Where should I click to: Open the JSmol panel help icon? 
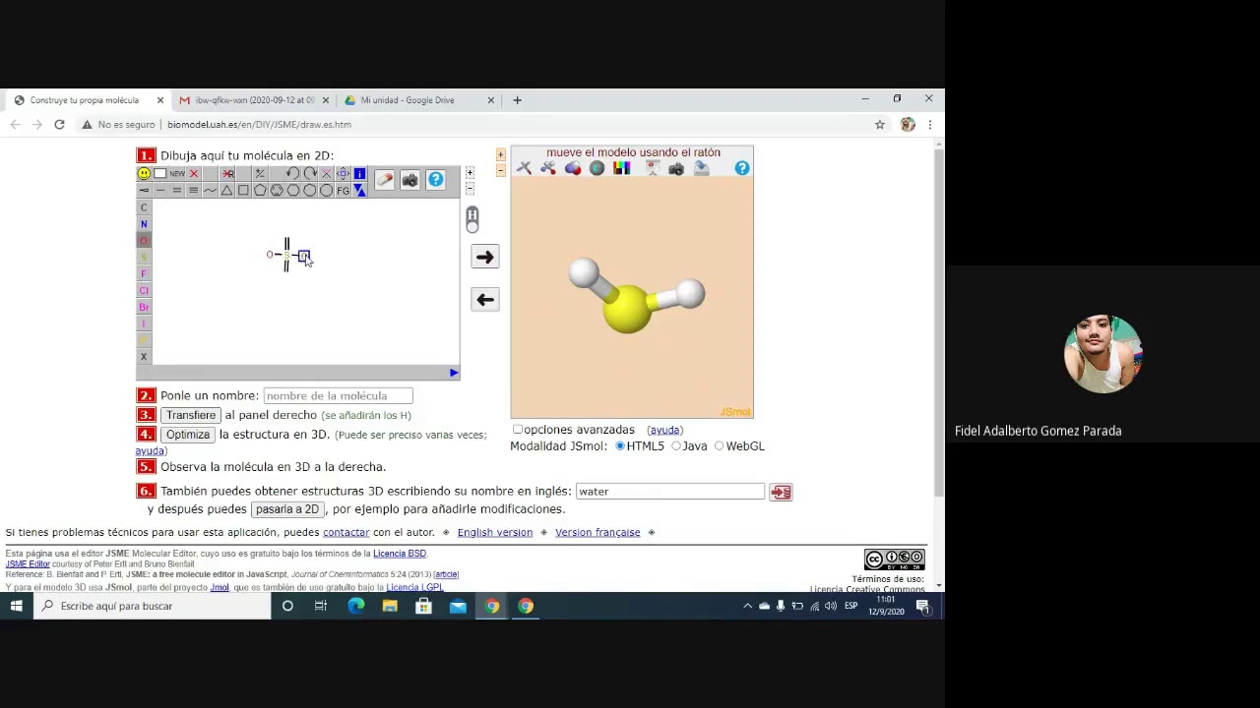coord(741,168)
